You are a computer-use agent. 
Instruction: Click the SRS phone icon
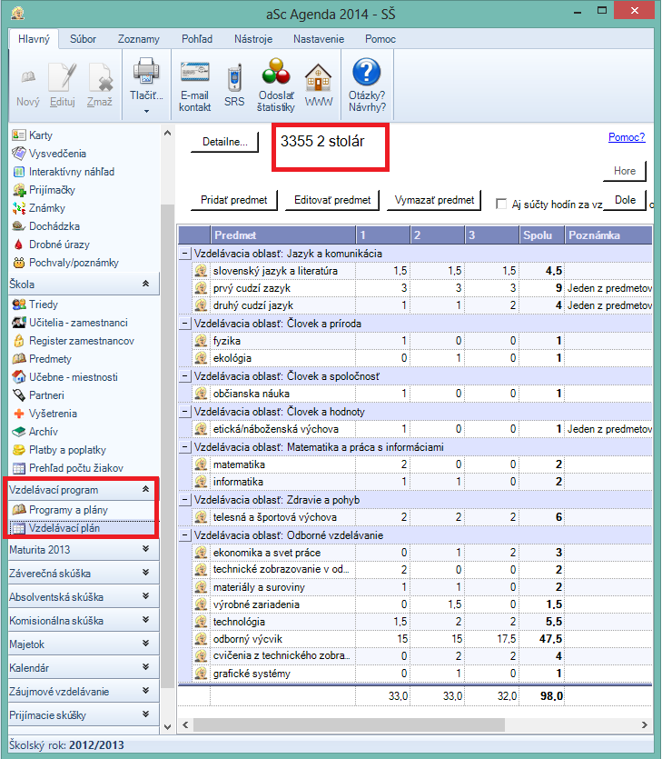234,77
